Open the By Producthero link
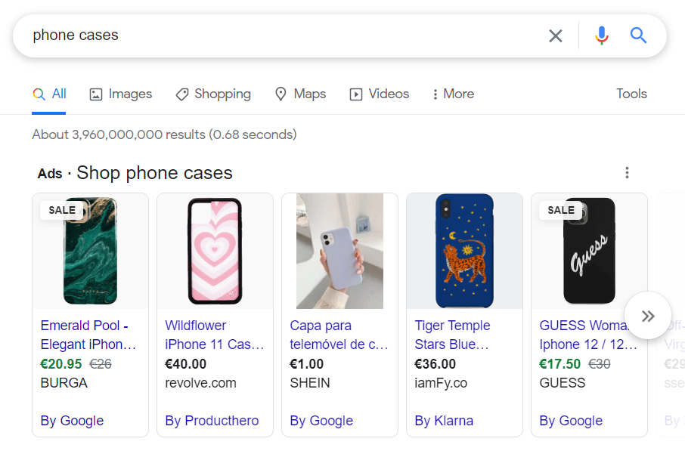Viewport: 685px width, 454px height. tap(212, 421)
